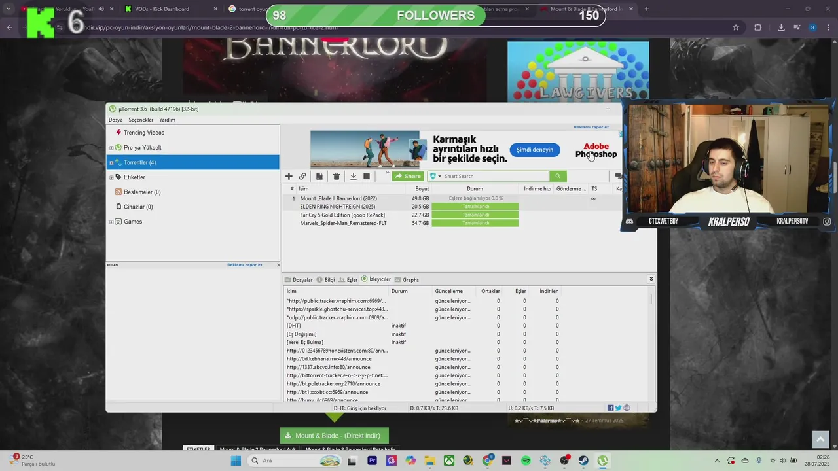This screenshot has height=471, width=838.
Task: Click back-to-top arrow button on webpage
Action: [820, 440]
